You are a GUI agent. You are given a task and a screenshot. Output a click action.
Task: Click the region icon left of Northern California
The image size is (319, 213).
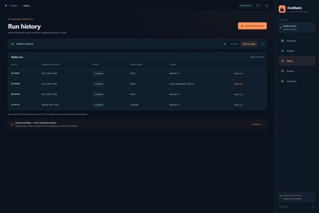pos(12,44)
